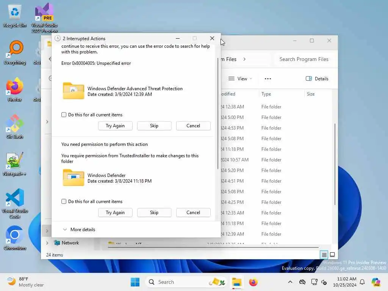
Task: Switch Explorer to details list view icon
Action: 324,255
